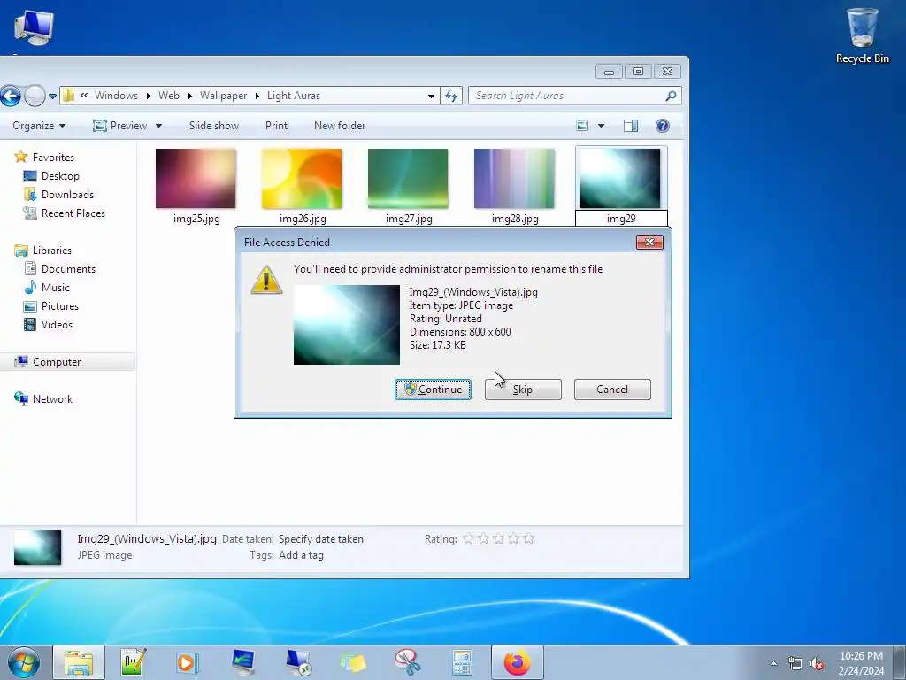Show hidden breadcrumb path chevron

pos(84,96)
